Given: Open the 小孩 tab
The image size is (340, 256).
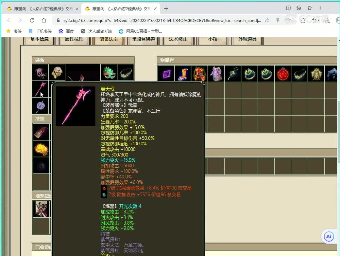Looking at the screenshot, I should click(x=213, y=40).
